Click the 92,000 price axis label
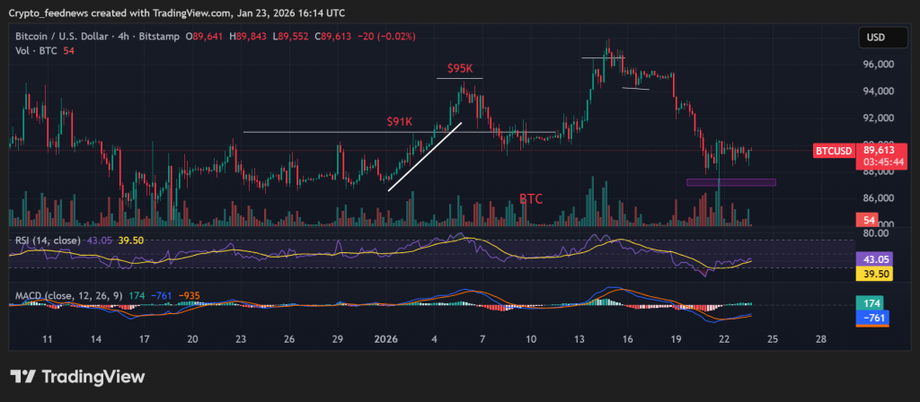The width and height of the screenshot is (920, 402). pyautogui.click(x=877, y=118)
